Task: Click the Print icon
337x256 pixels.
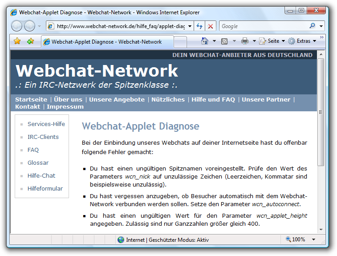Action: 245,41
